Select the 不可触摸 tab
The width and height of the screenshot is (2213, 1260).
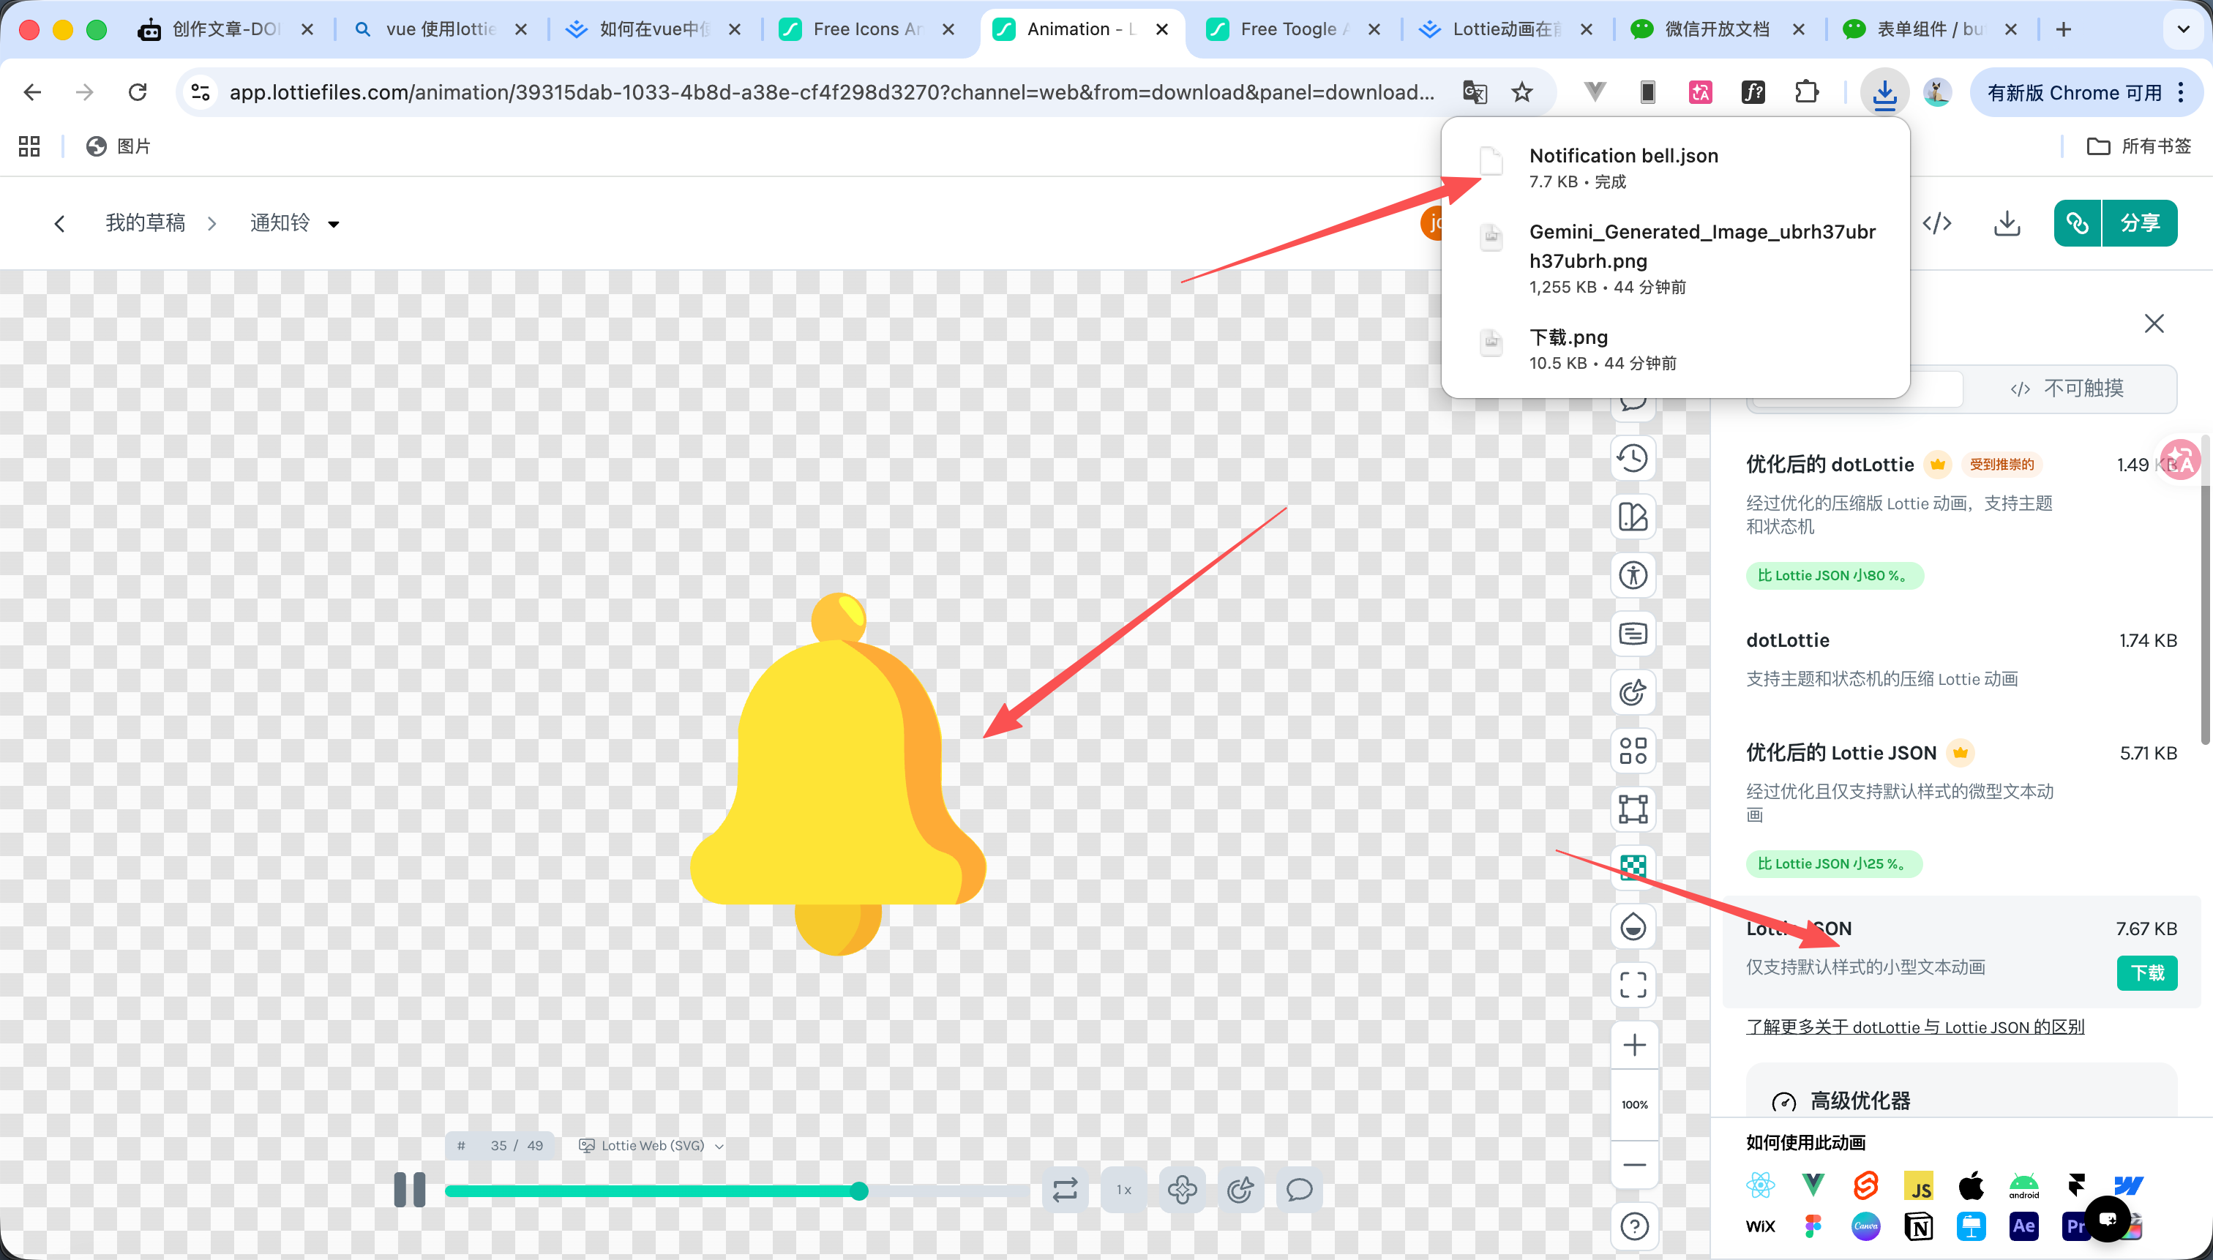click(x=2068, y=389)
